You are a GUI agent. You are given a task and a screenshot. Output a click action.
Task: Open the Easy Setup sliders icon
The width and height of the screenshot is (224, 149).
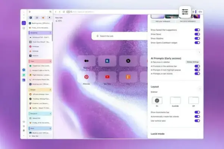coord(185,12)
